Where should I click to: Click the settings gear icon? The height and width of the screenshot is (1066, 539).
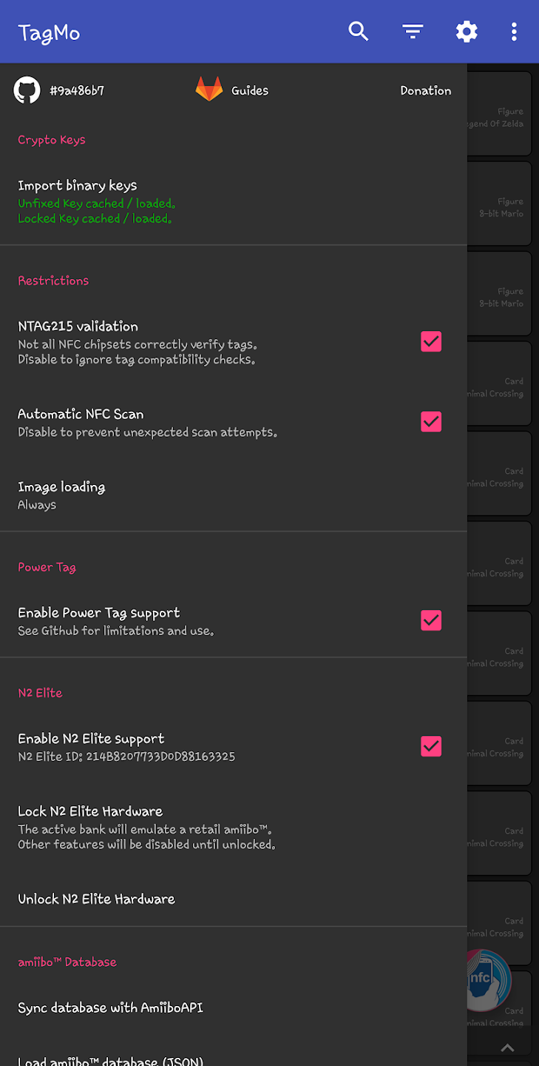[x=467, y=31]
